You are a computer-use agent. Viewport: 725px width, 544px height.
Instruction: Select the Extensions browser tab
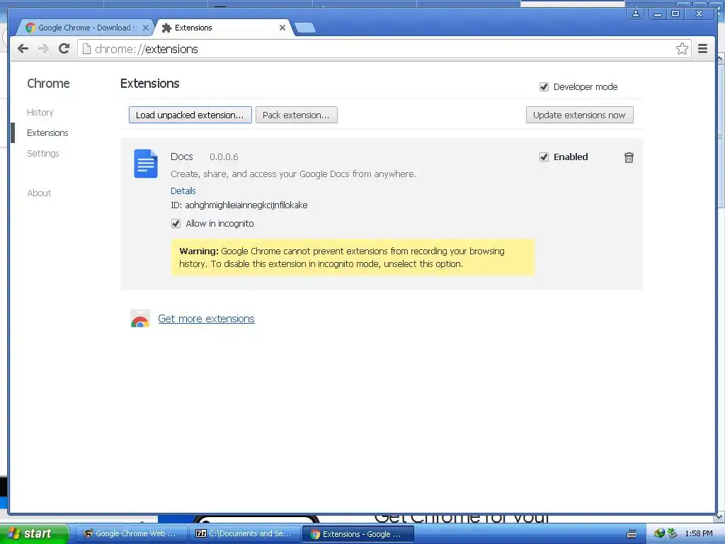pos(223,28)
